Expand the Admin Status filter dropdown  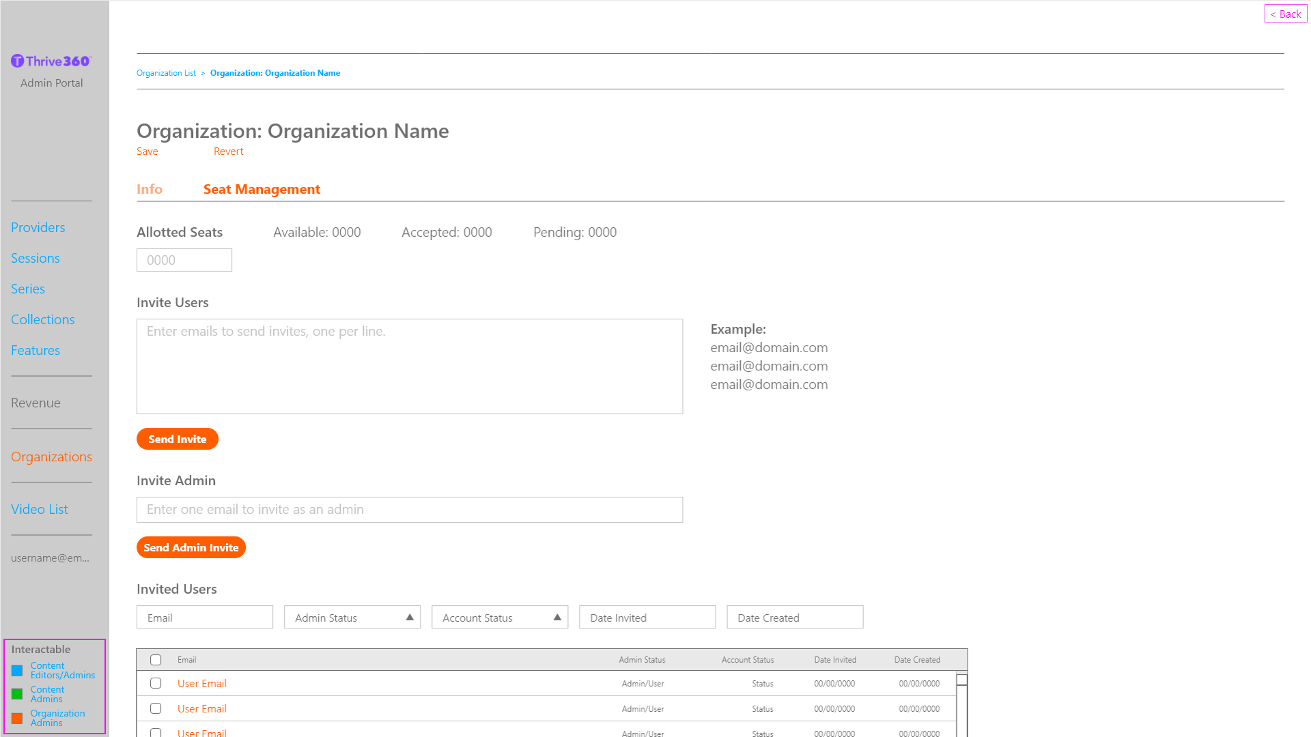point(352,618)
